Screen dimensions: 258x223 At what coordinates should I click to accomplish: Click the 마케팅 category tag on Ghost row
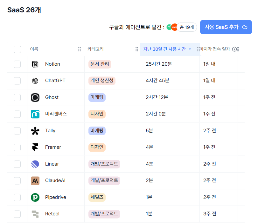97,97
